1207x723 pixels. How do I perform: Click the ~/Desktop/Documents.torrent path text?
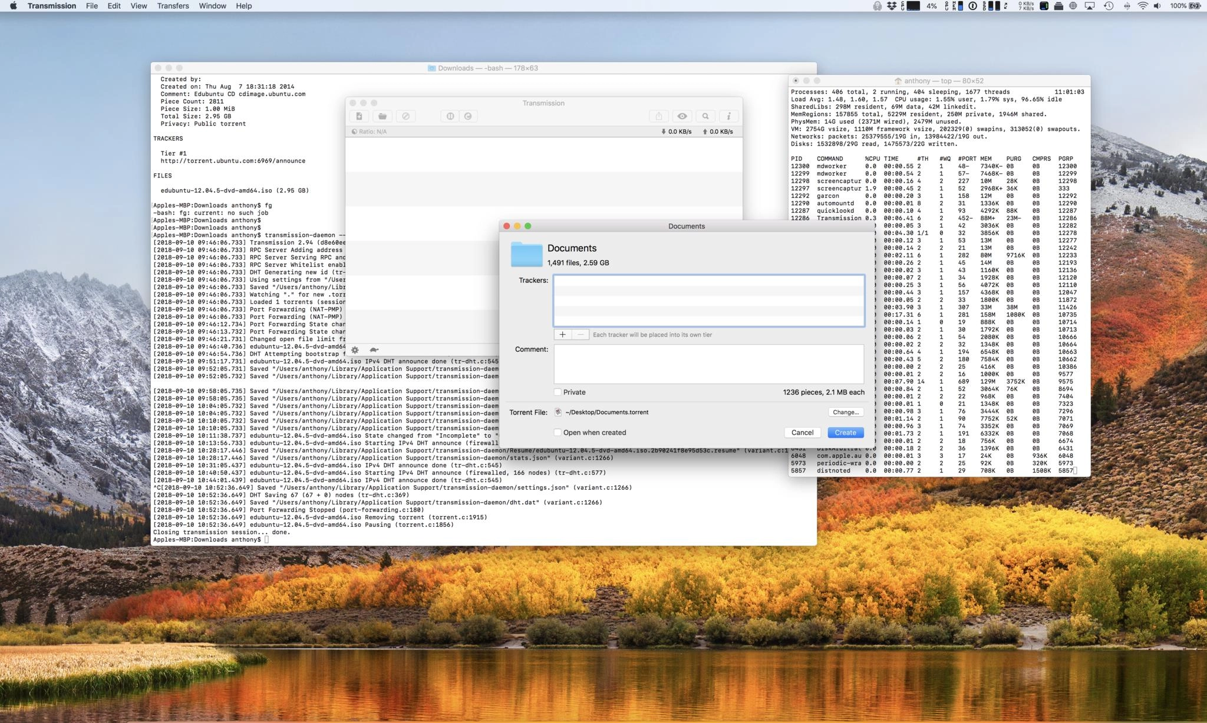click(606, 412)
